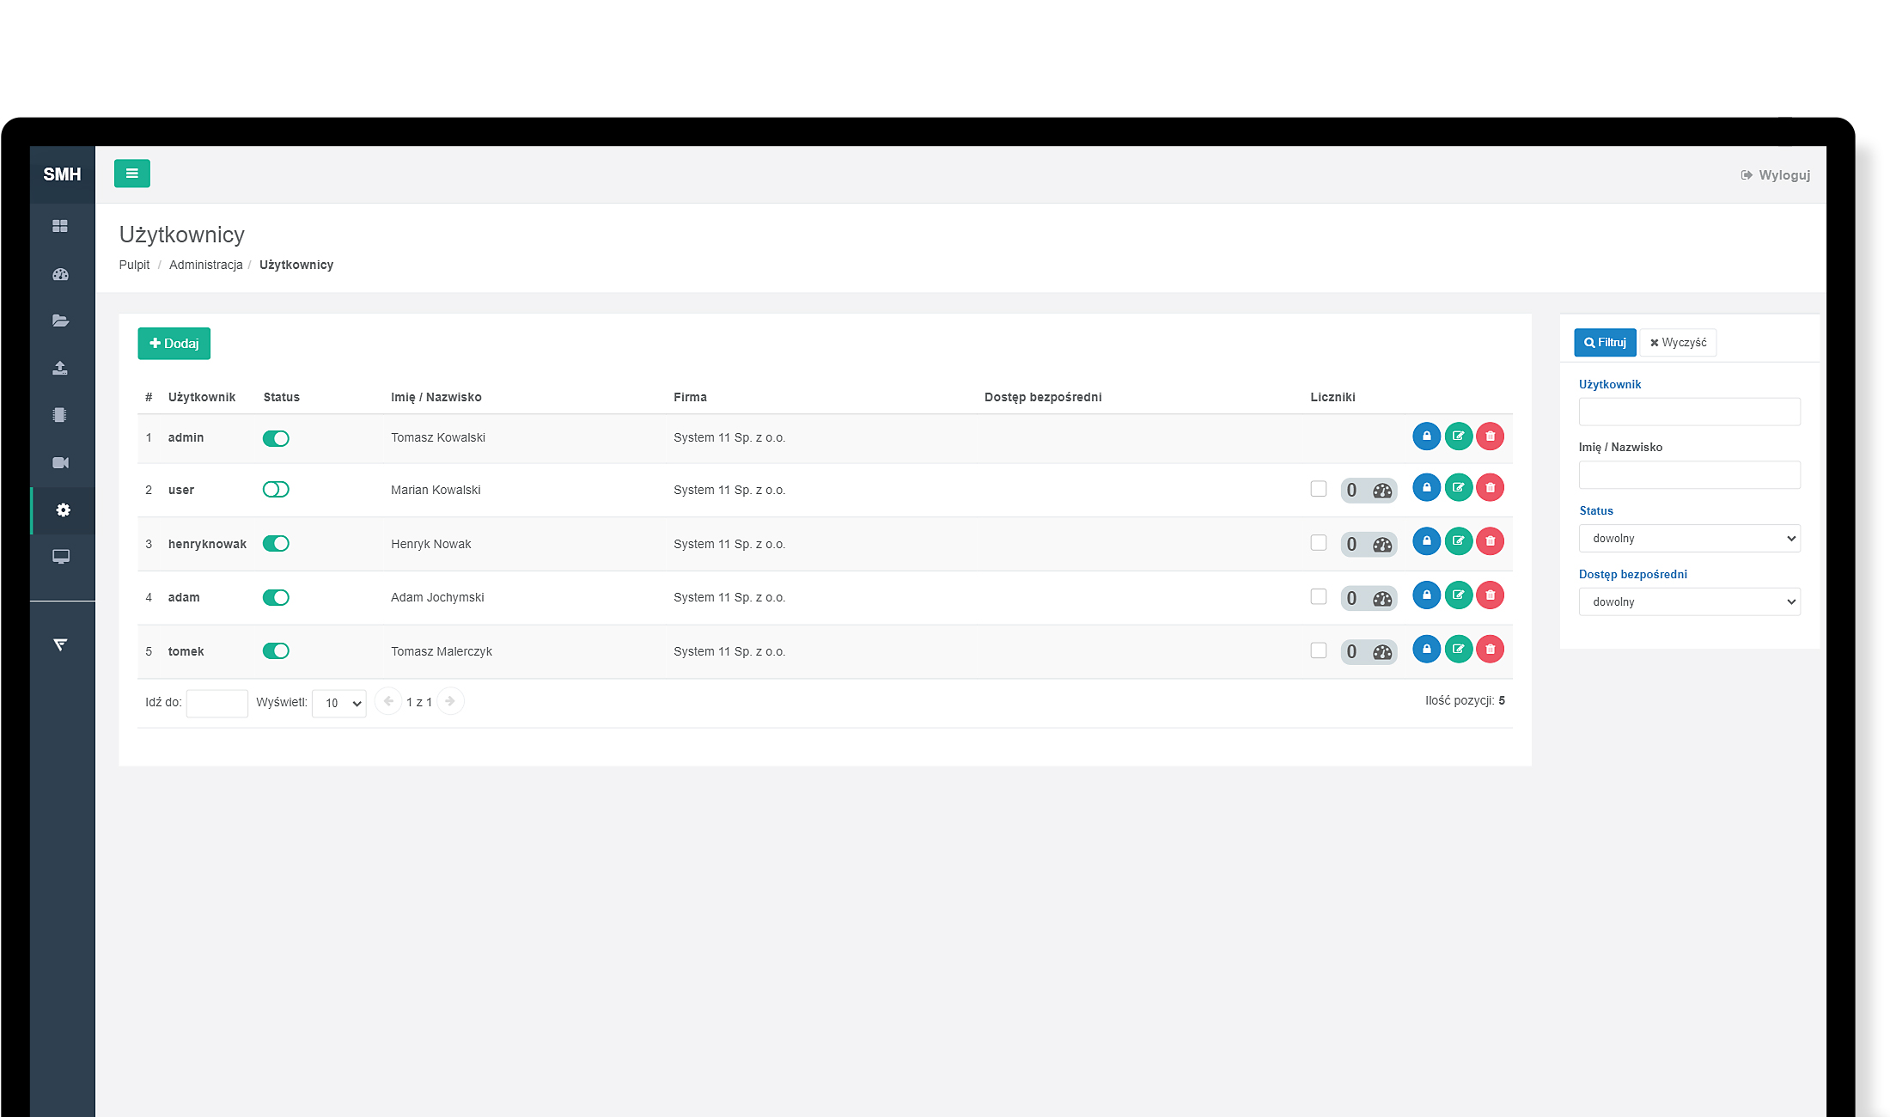The width and height of the screenshot is (1890, 1117).
Task: Open the settings gear in sidebar
Action: tap(63, 510)
